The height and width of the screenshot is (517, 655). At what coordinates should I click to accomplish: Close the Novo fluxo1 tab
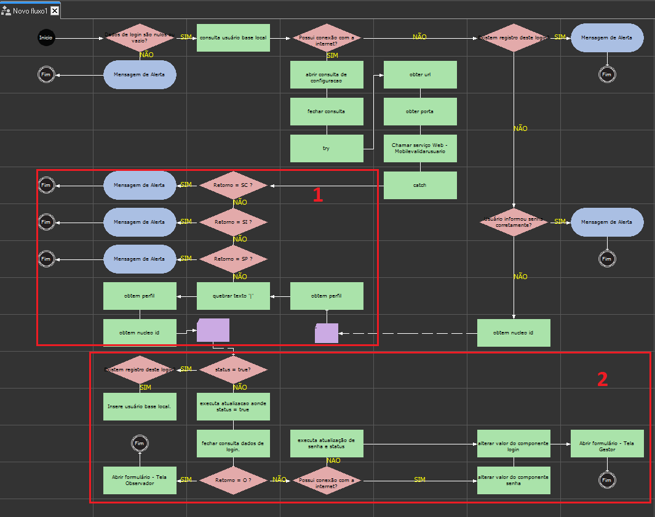(x=55, y=11)
